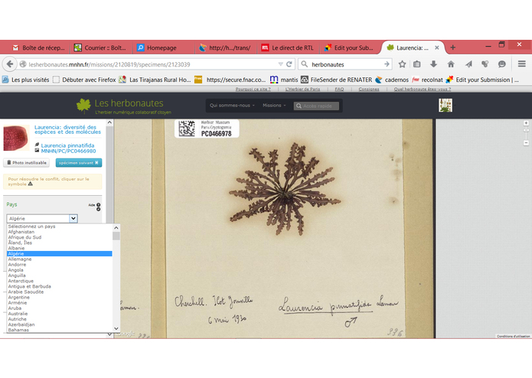Image resolution: width=532 pixels, height=378 pixels.
Task: Open the mantis bookmark
Action: click(284, 80)
